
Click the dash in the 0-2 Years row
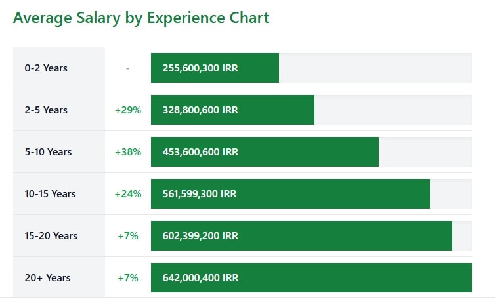tap(127, 68)
